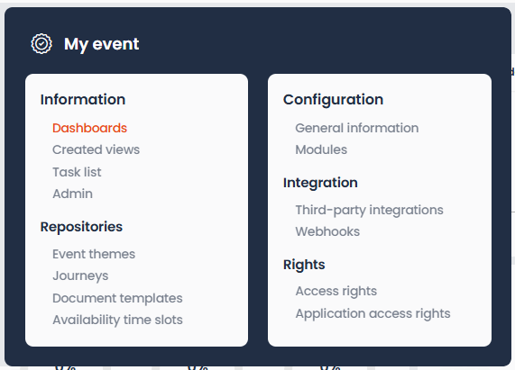Click the My event badge icon
The width and height of the screenshot is (515, 370).
pyautogui.click(x=41, y=43)
